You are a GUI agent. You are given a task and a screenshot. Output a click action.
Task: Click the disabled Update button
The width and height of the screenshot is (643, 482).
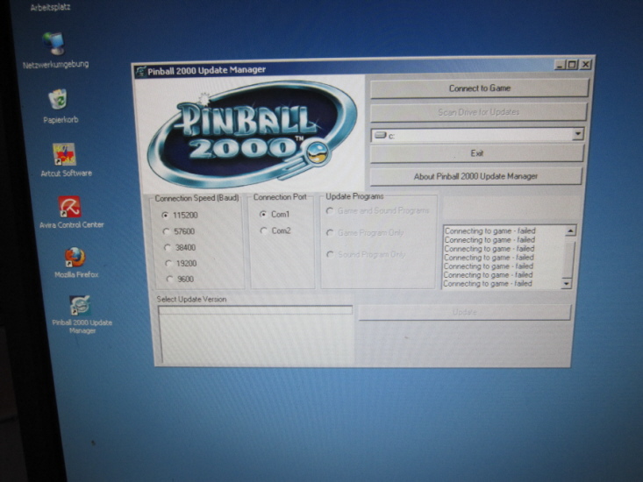click(465, 312)
